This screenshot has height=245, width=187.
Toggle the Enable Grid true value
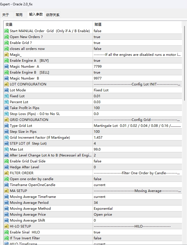tap(137, 43)
